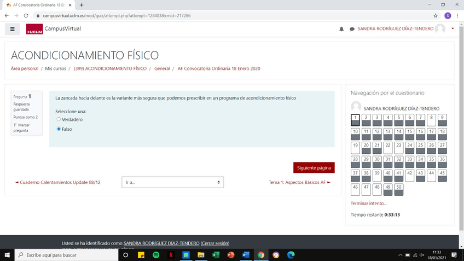
Task: Click the user avatar in header
Action: click(x=440, y=28)
